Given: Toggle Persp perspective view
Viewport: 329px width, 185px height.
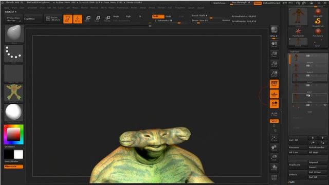Looking at the screenshot, I should [x=274, y=84].
